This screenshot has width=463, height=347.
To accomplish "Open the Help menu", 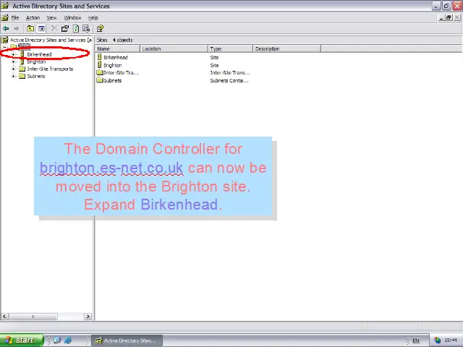I will pyautogui.click(x=93, y=17).
